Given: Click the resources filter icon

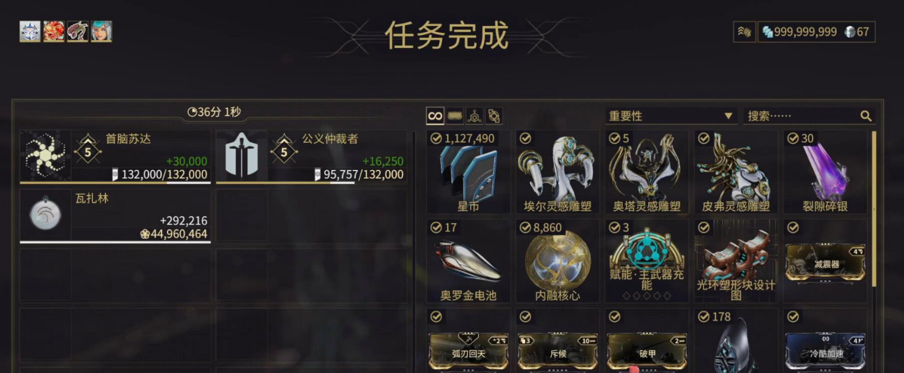Looking at the screenshot, I should tap(474, 116).
